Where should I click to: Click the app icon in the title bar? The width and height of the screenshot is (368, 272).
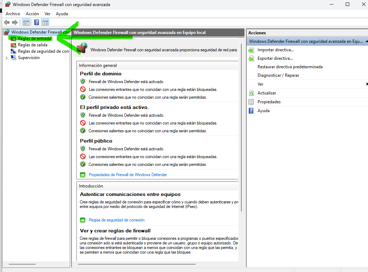click(8, 5)
